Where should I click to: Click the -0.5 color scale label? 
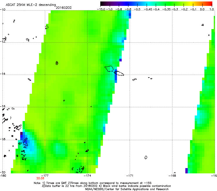137,9
